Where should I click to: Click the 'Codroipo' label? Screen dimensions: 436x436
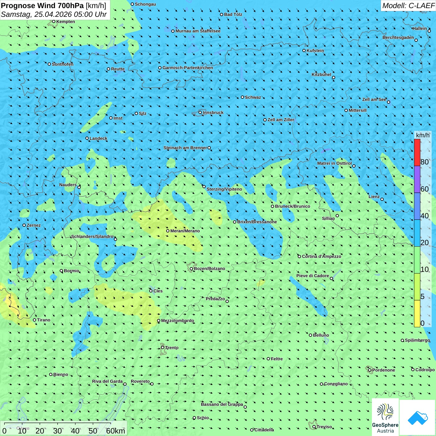(x=425, y=370)
